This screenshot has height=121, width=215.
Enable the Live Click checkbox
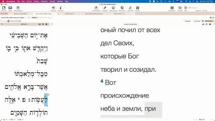(193, 21)
